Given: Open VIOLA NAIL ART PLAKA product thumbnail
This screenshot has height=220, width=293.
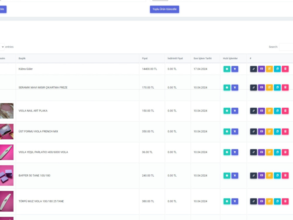Looking at the screenshot, I should tap(6, 111).
